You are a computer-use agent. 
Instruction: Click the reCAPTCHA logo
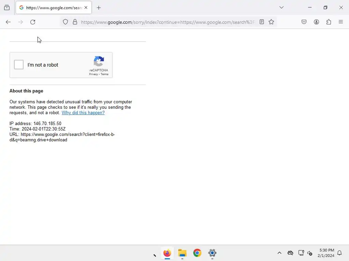click(x=99, y=61)
